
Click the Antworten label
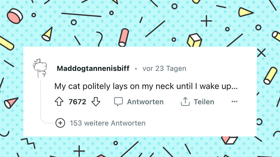145,102
